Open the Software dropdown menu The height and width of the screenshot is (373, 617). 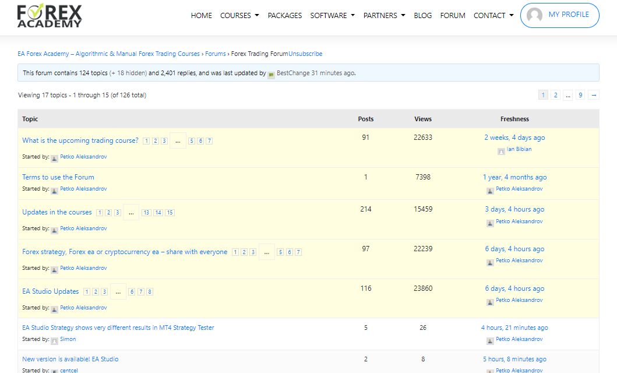(x=332, y=16)
